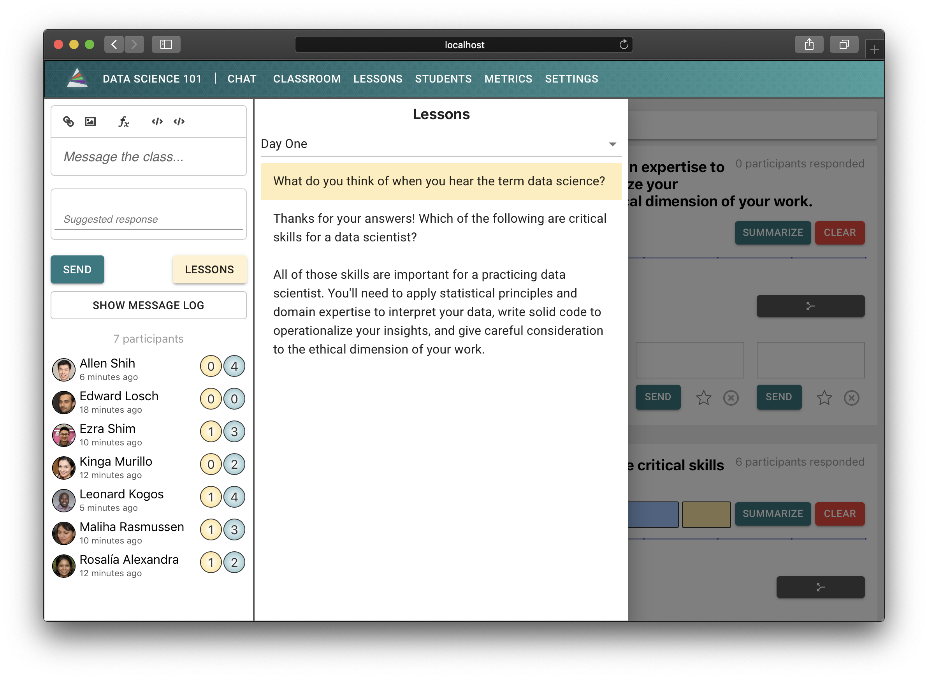The height and width of the screenshot is (679, 928).
Task: Click the first code snippet icon
Action: [157, 121]
